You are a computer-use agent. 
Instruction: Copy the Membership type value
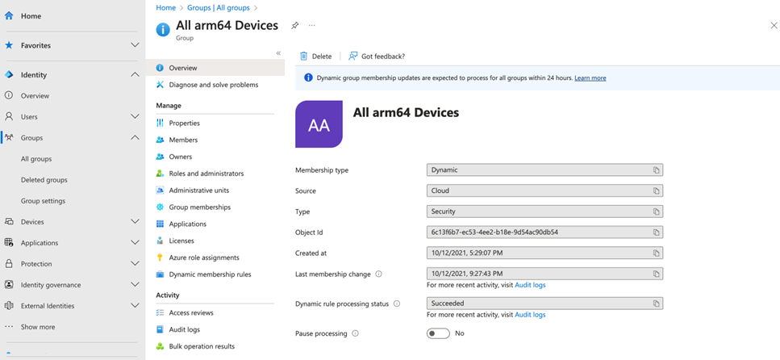[656, 170]
